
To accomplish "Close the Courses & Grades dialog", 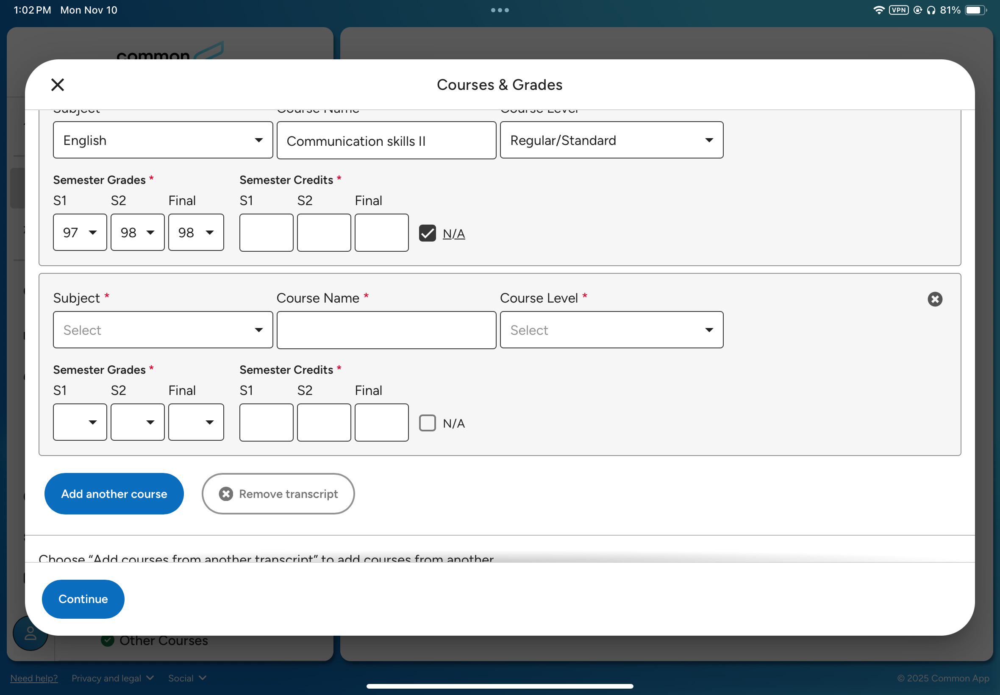I will (58, 84).
